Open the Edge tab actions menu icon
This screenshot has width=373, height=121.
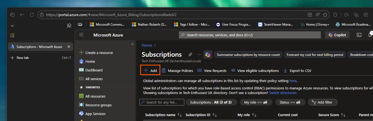[12, 15]
